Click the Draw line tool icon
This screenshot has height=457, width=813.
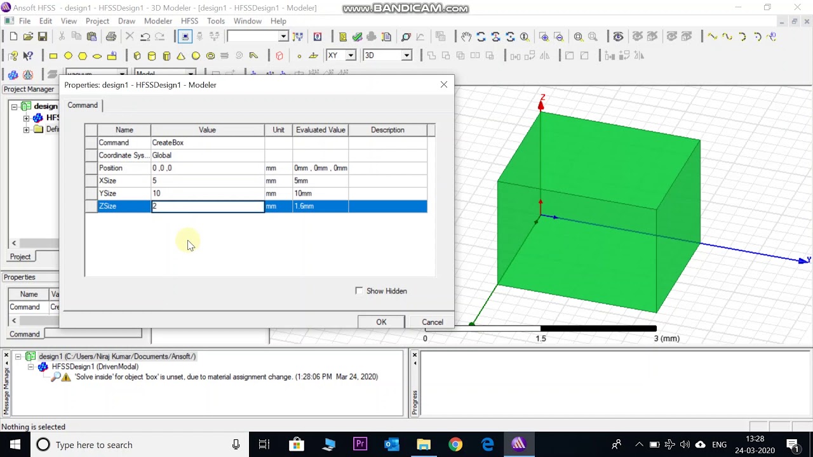[x=712, y=37]
